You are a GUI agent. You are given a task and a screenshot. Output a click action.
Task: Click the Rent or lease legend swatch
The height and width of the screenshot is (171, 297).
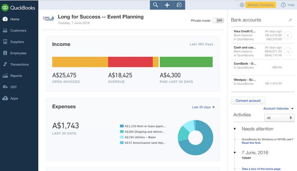click(122, 126)
